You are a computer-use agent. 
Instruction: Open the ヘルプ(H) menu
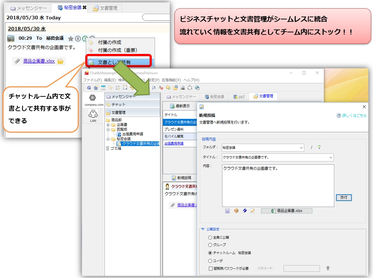coord(191,80)
